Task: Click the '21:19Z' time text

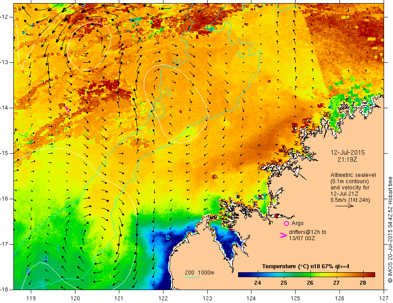Action: click(x=347, y=160)
